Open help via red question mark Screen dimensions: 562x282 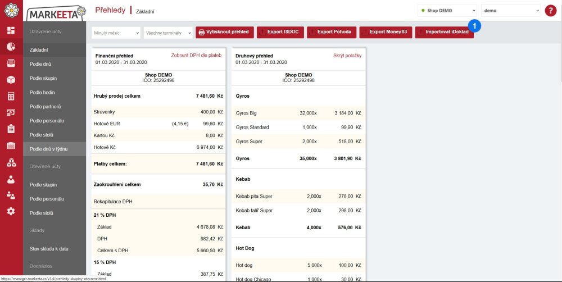tap(551, 10)
